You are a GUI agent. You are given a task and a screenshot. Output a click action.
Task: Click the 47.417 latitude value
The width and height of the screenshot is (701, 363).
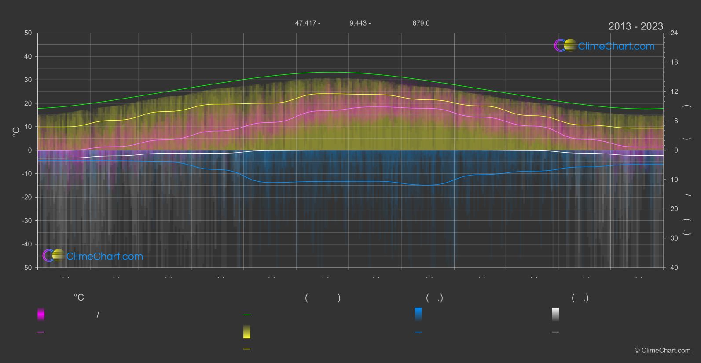(x=305, y=23)
